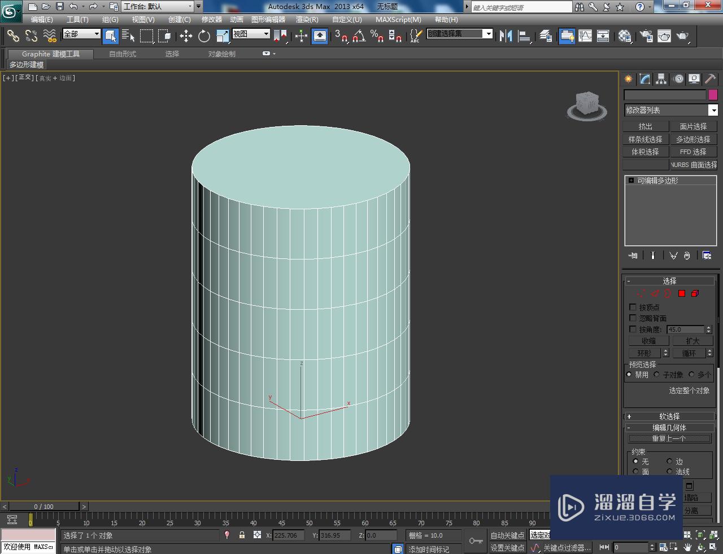
Task: Activate the Select and Move tool
Action: [186, 36]
